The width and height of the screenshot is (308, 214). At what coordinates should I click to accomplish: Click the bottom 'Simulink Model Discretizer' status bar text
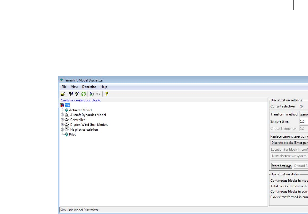[x=79, y=210]
